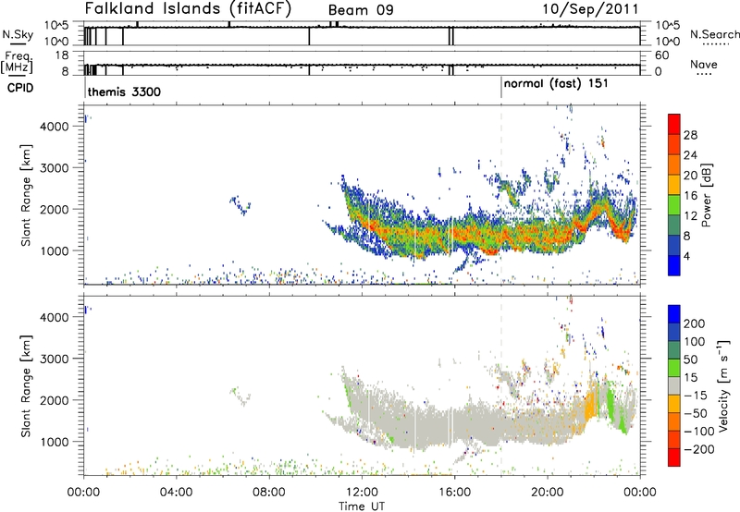740x512 pixels.
Task: Click the 'themis 3300' CPID text
Action: 124,91
